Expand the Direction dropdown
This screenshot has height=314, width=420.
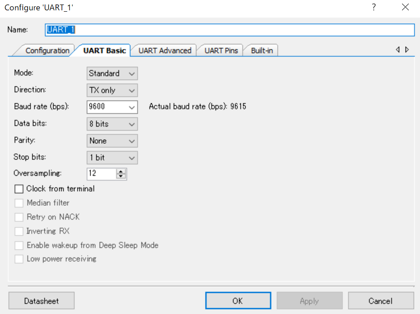coord(112,90)
